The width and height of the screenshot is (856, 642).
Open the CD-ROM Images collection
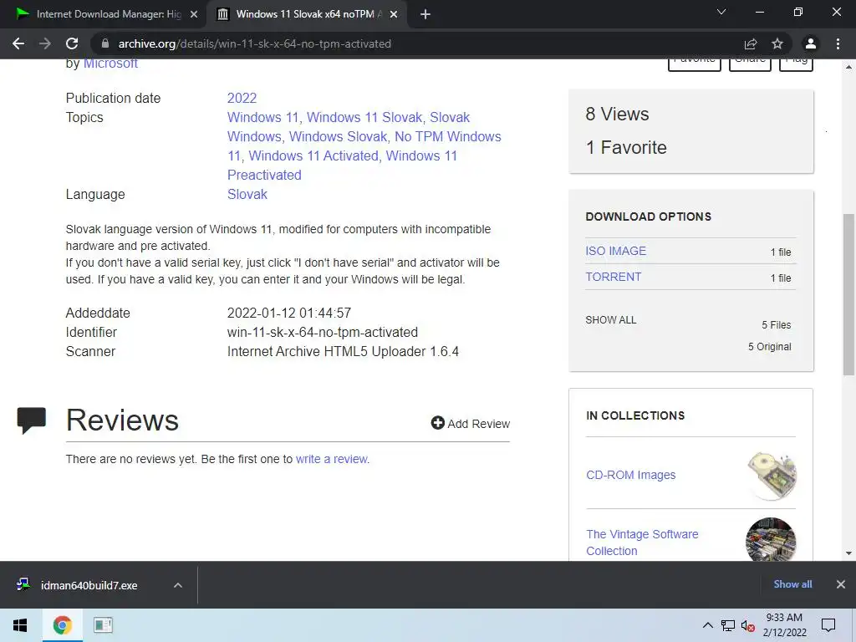click(x=630, y=475)
